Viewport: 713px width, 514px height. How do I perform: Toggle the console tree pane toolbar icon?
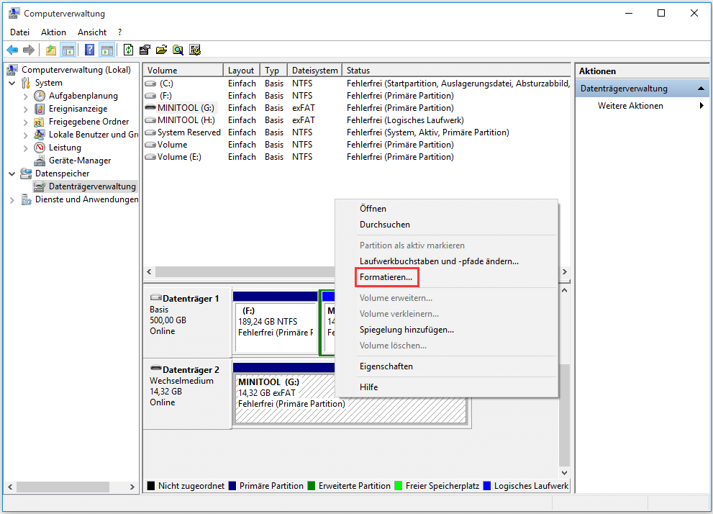click(x=68, y=50)
